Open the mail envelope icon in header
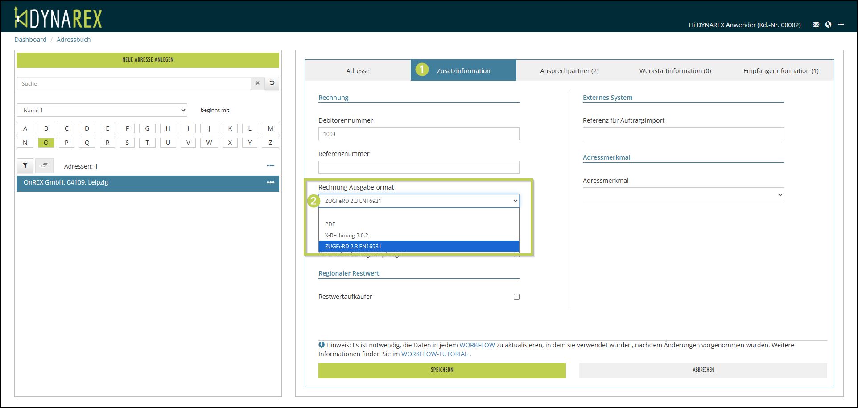Image resolution: width=858 pixels, height=408 pixels. click(816, 25)
